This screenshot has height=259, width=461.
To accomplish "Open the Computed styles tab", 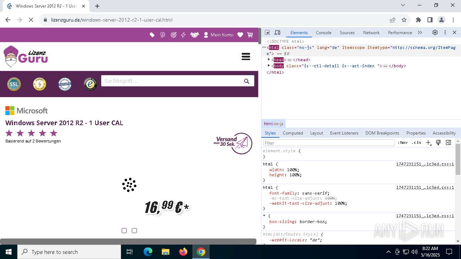I will coord(293,133).
